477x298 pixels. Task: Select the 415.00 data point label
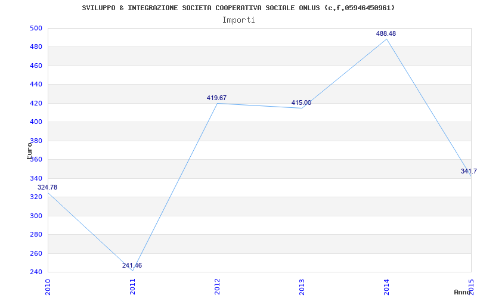[x=301, y=103]
